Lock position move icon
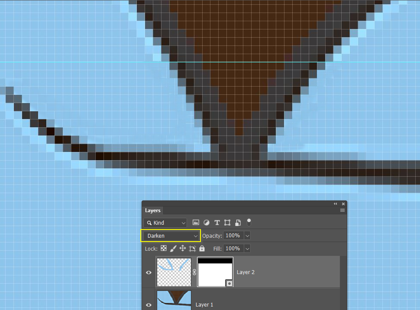The height and width of the screenshot is (310, 420). (x=182, y=249)
